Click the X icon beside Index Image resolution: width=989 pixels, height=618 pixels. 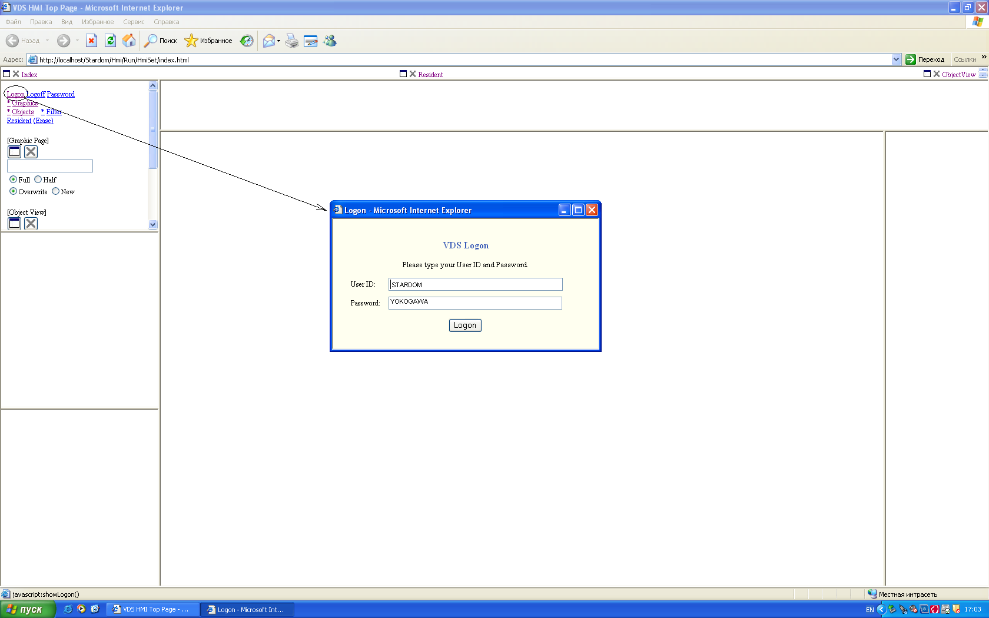point(16,74)
